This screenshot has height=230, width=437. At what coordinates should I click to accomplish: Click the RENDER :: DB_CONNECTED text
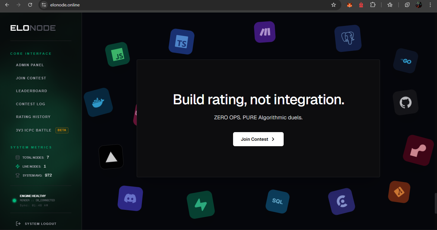(37, 200)
